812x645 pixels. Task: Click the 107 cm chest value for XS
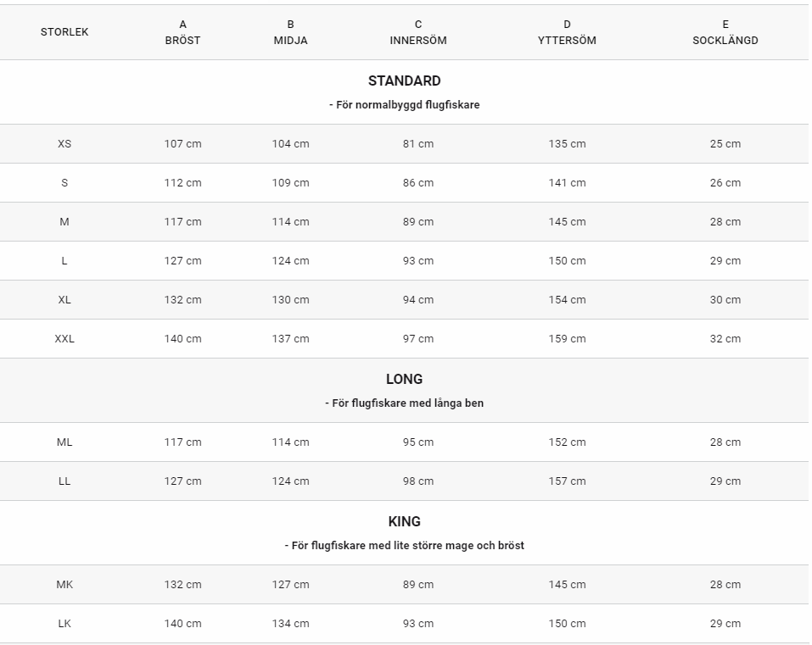[x=182, y=144]
